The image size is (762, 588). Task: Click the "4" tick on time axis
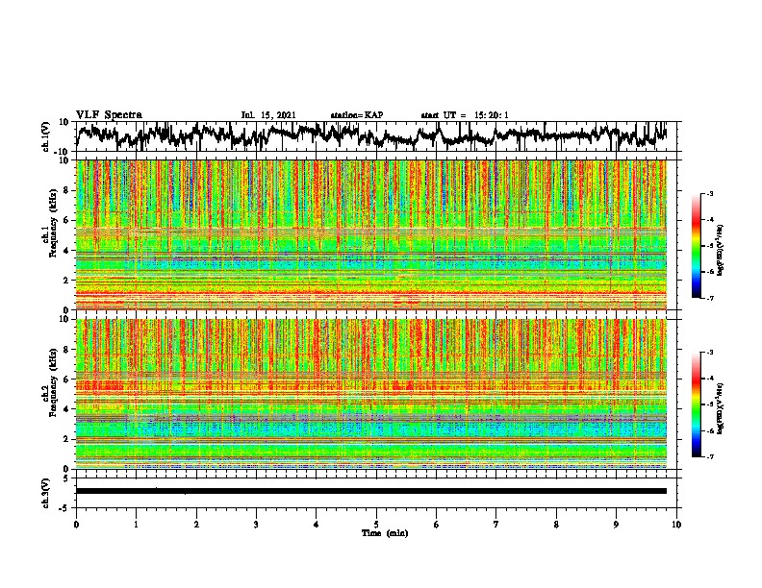[317, 525]
